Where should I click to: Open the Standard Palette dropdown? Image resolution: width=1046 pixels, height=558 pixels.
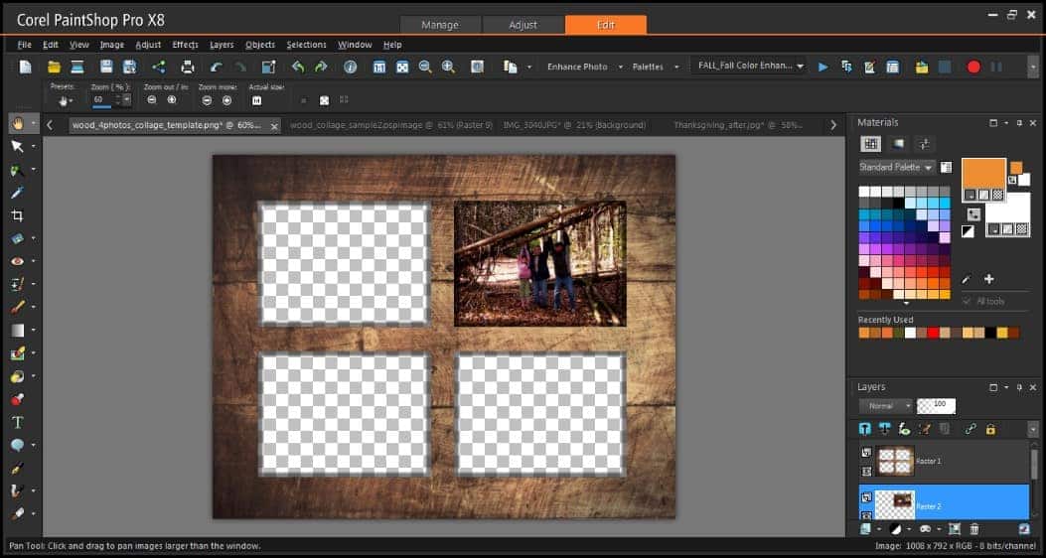(897, 167)
